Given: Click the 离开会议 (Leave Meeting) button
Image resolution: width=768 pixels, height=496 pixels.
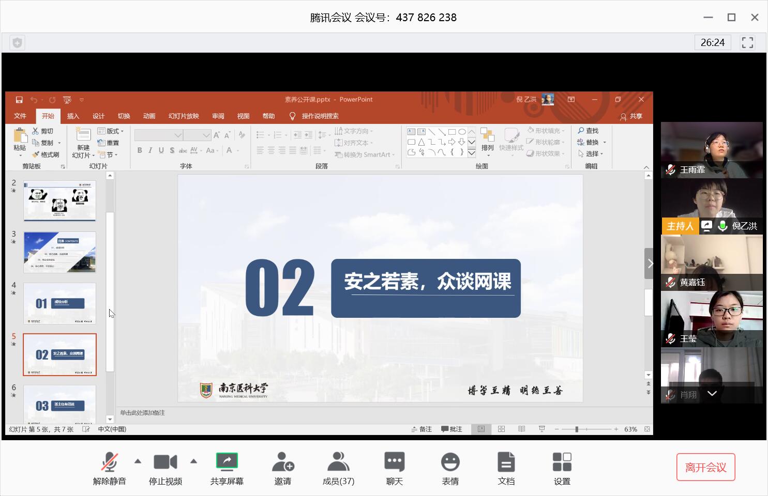Looking at the screenshot, I should coord(706,467).
